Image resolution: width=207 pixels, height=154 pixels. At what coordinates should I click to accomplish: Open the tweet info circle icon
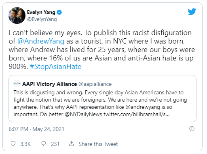tap(192, 129)
